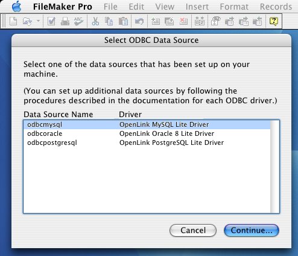Click the Undo arrow icon

click(x=139, y=21)
